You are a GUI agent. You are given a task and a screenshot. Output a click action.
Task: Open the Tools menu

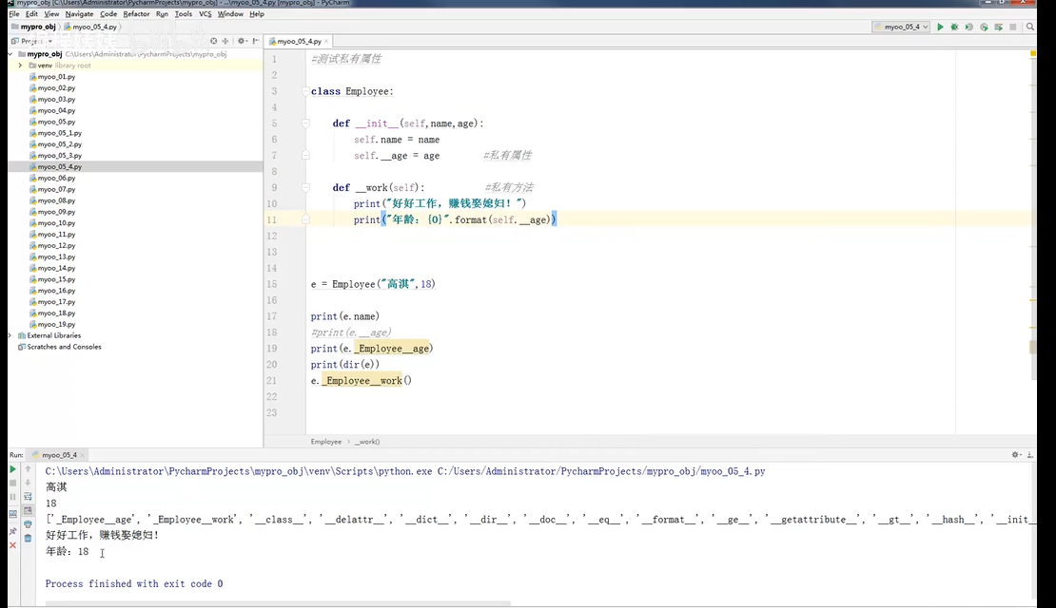coord(184,13)
